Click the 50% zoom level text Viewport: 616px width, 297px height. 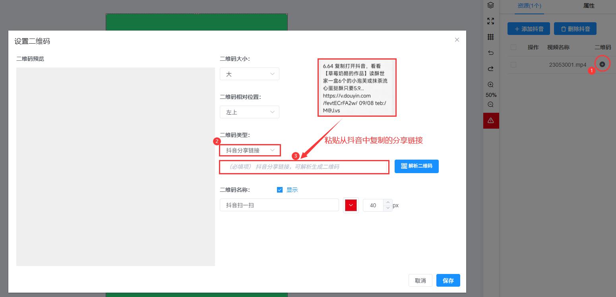tap(491, 95)
